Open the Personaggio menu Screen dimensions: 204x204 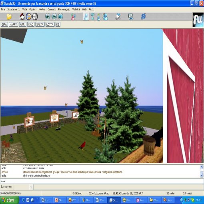coord(64,9)
